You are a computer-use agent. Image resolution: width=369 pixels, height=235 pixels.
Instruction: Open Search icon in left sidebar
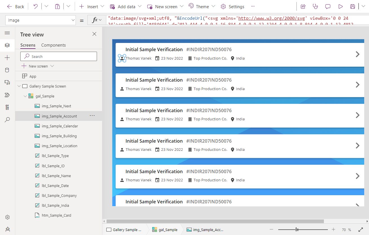tap(7, 120)
